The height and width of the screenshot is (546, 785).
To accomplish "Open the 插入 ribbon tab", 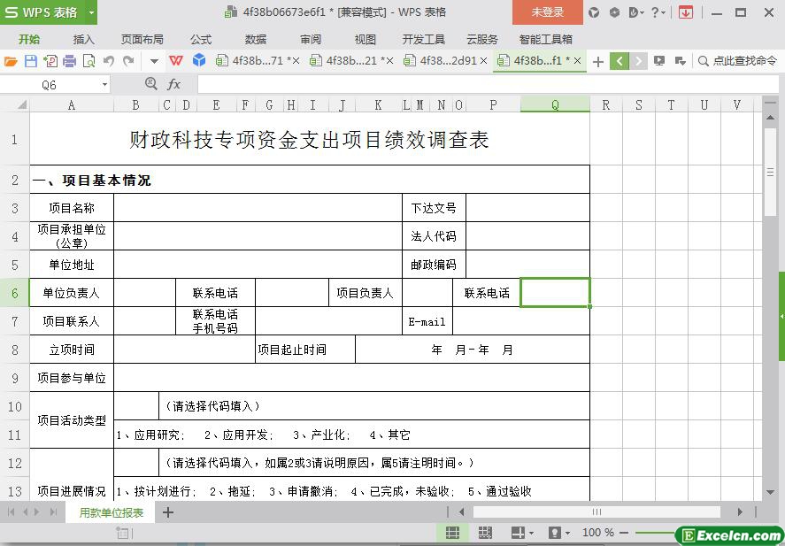I will click(83, 39).
